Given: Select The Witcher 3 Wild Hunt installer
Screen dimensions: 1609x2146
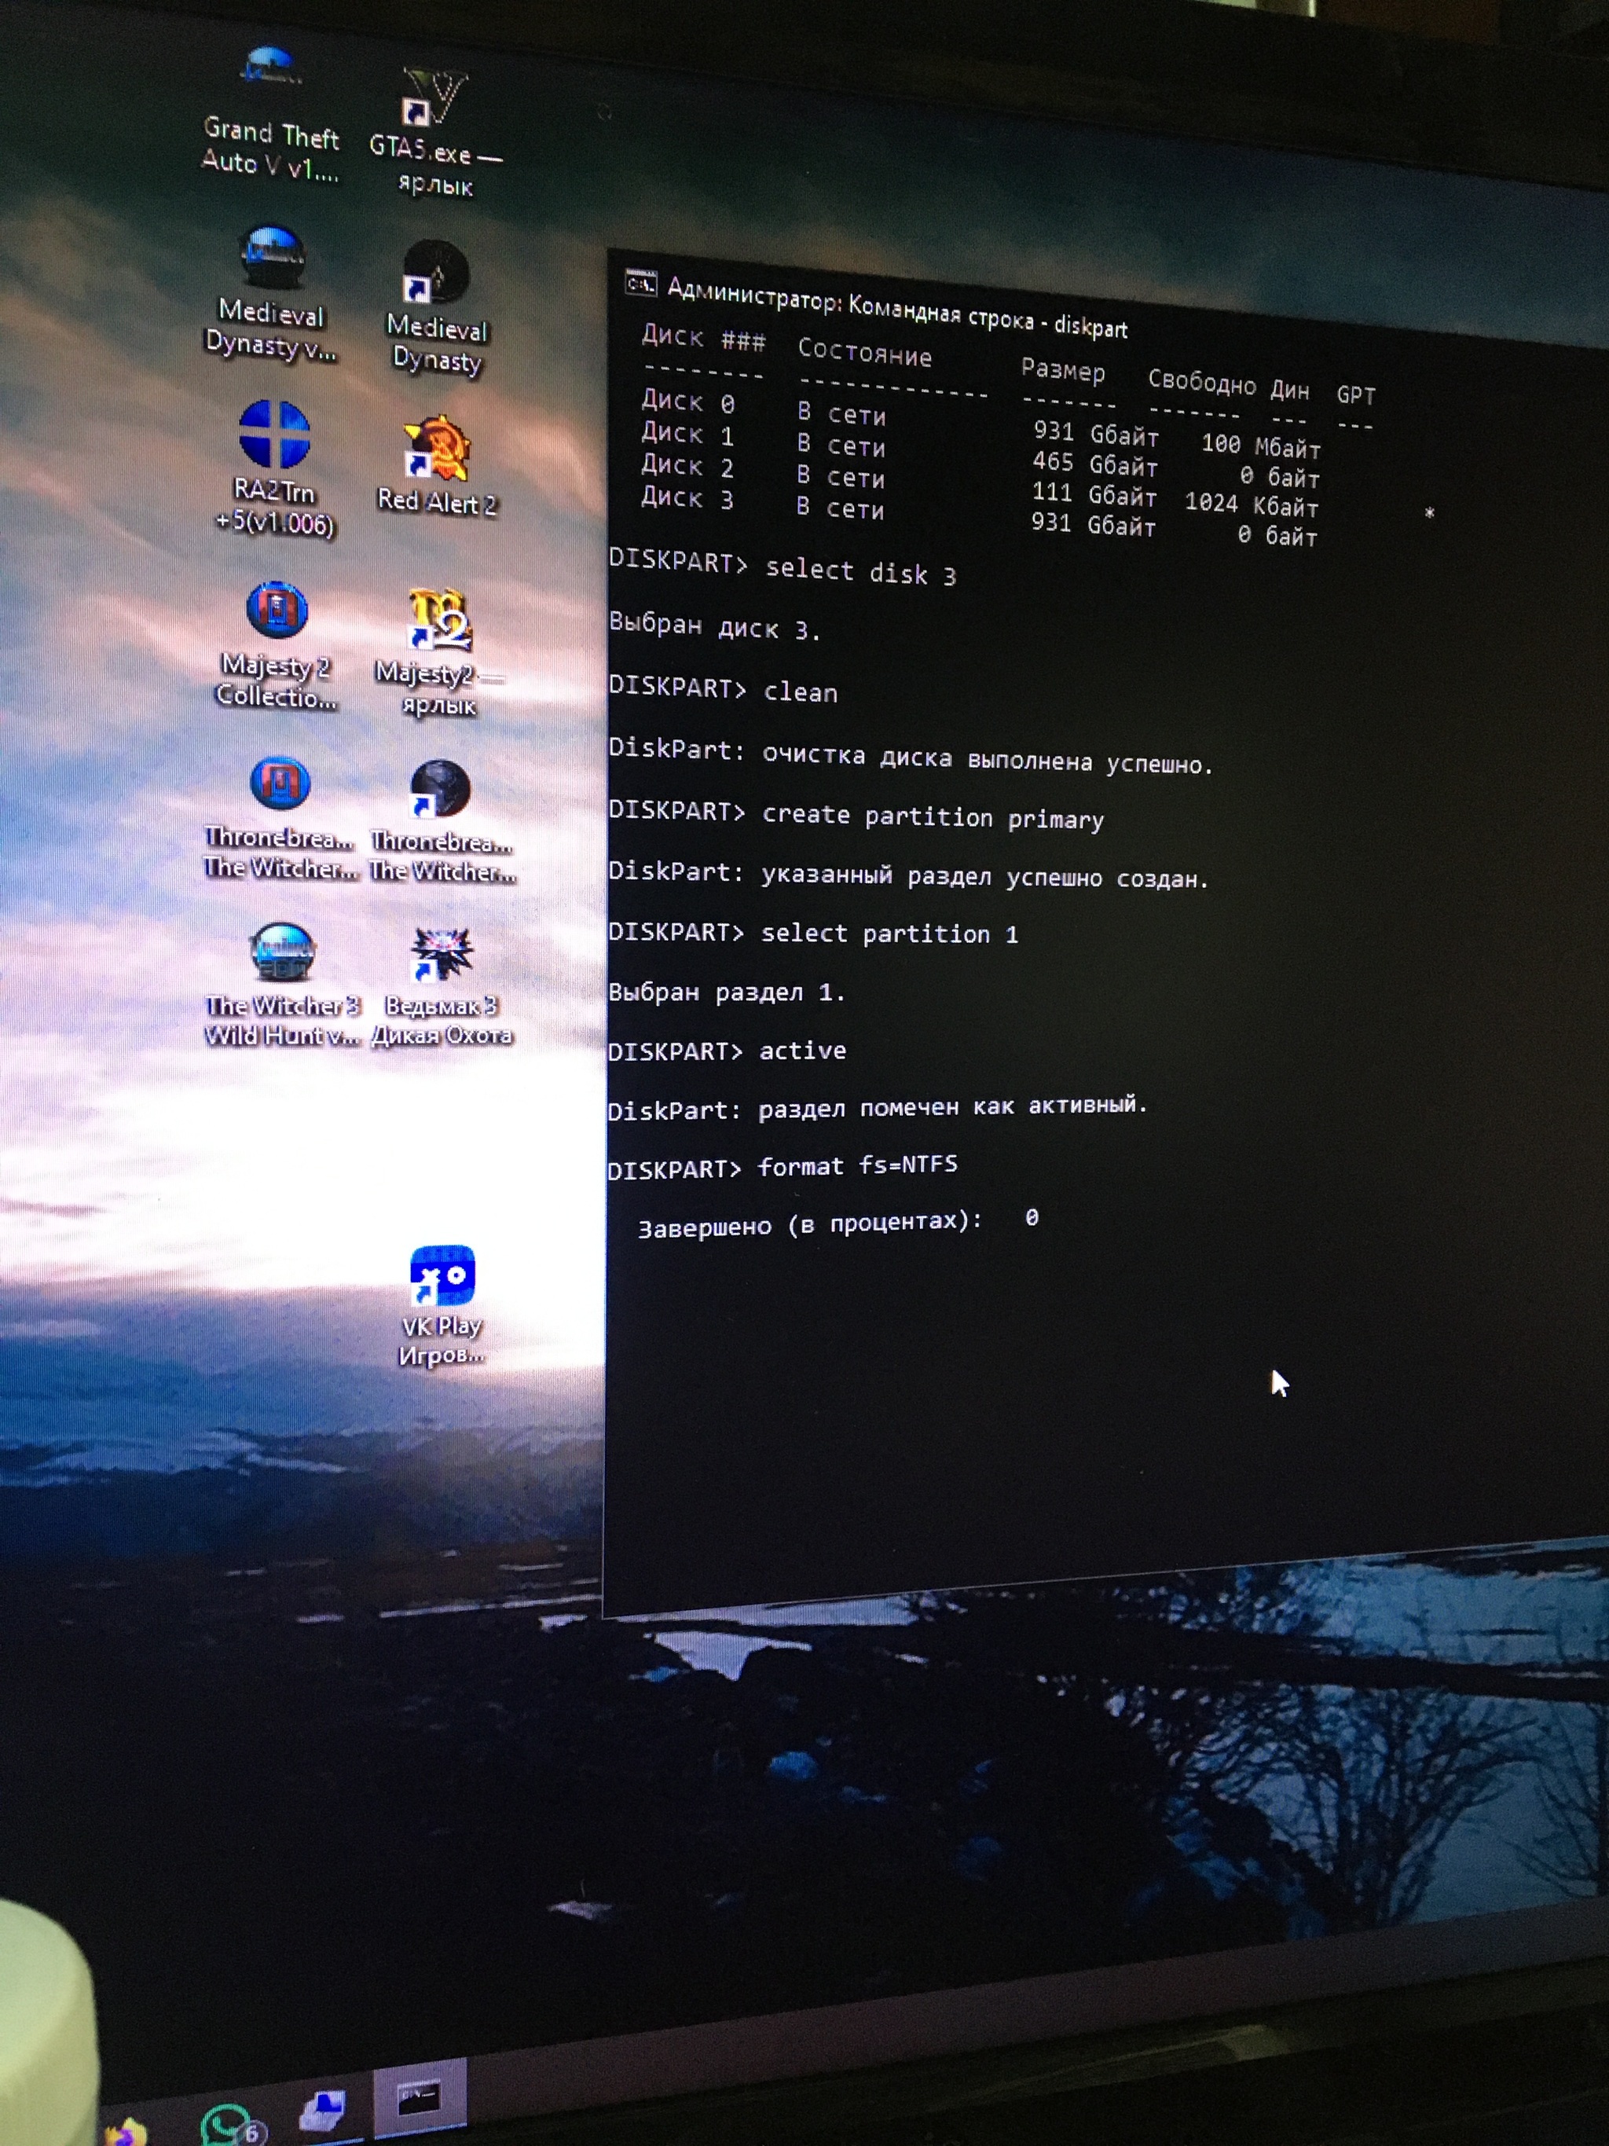Looking at the screenshot, I should (281, 952).
